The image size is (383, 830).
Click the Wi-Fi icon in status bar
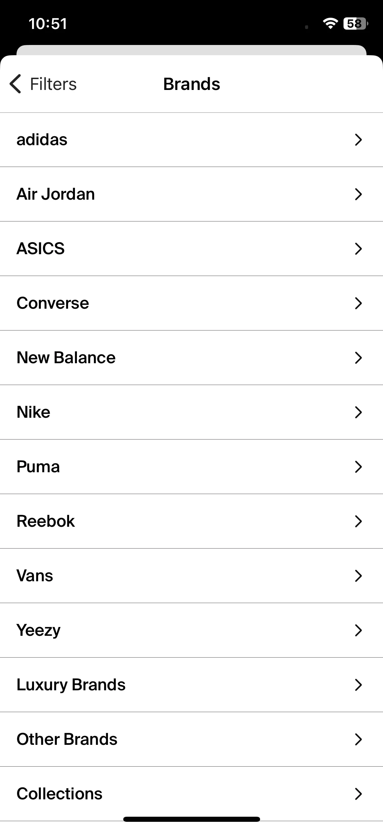pos(330,24)
